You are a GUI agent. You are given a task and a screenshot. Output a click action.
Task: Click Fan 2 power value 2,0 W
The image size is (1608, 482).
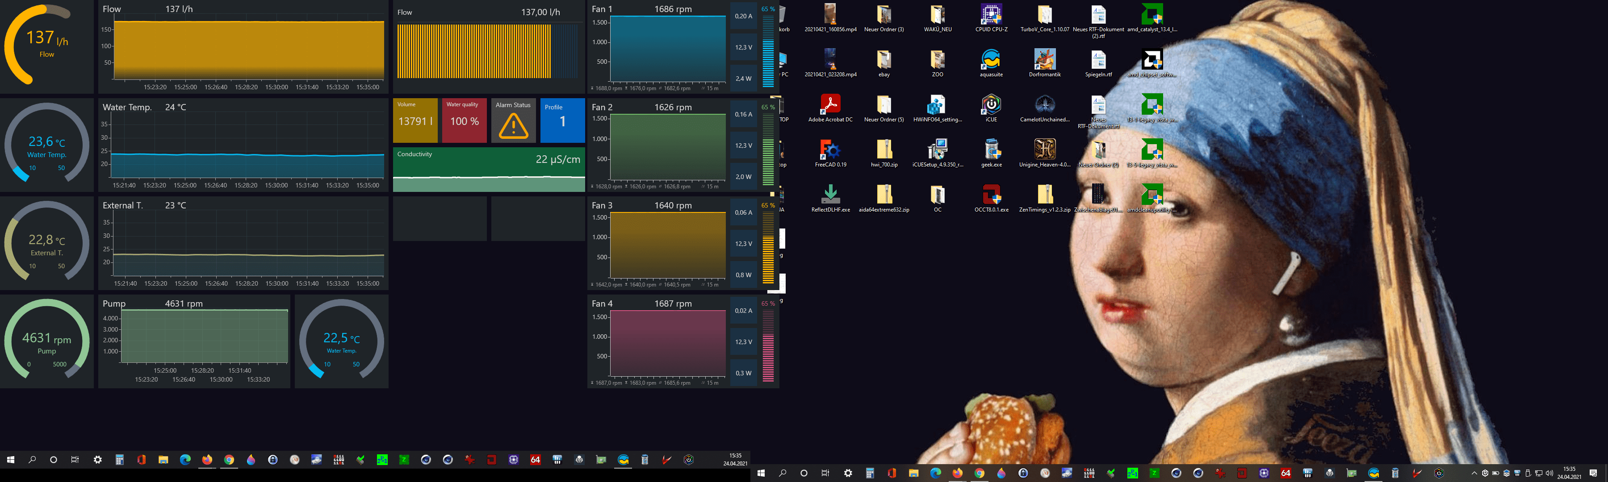coord(743,176)
